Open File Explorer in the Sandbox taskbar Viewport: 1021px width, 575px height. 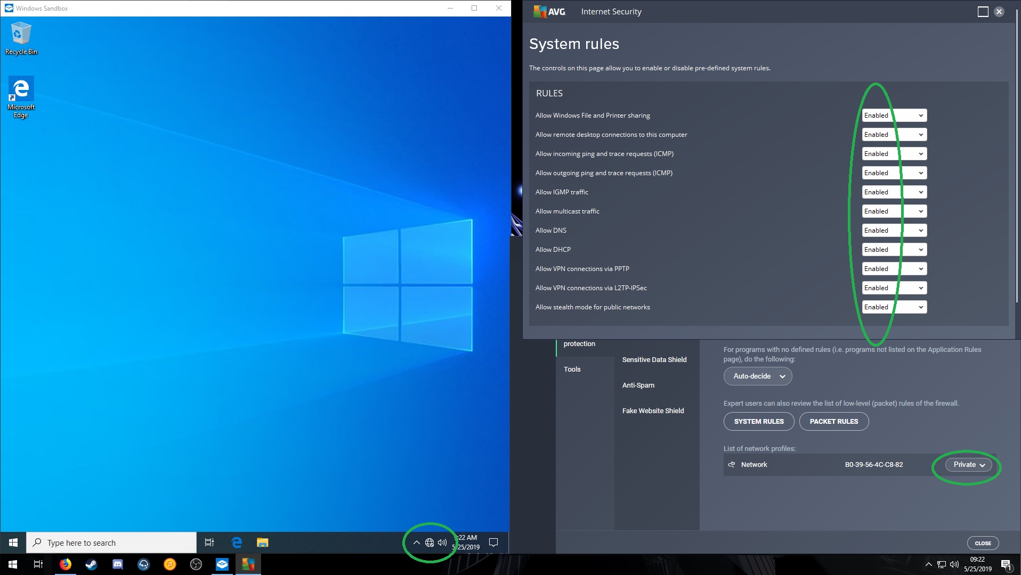pos(262,543)
